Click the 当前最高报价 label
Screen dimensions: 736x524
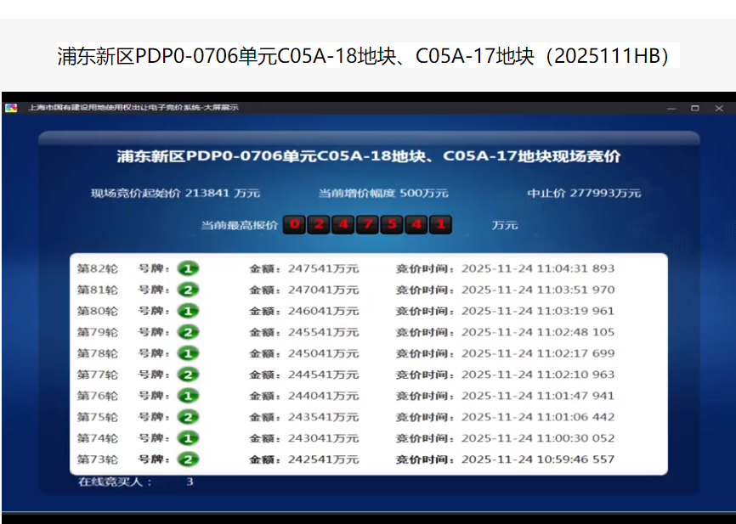[x=239, y=225]
